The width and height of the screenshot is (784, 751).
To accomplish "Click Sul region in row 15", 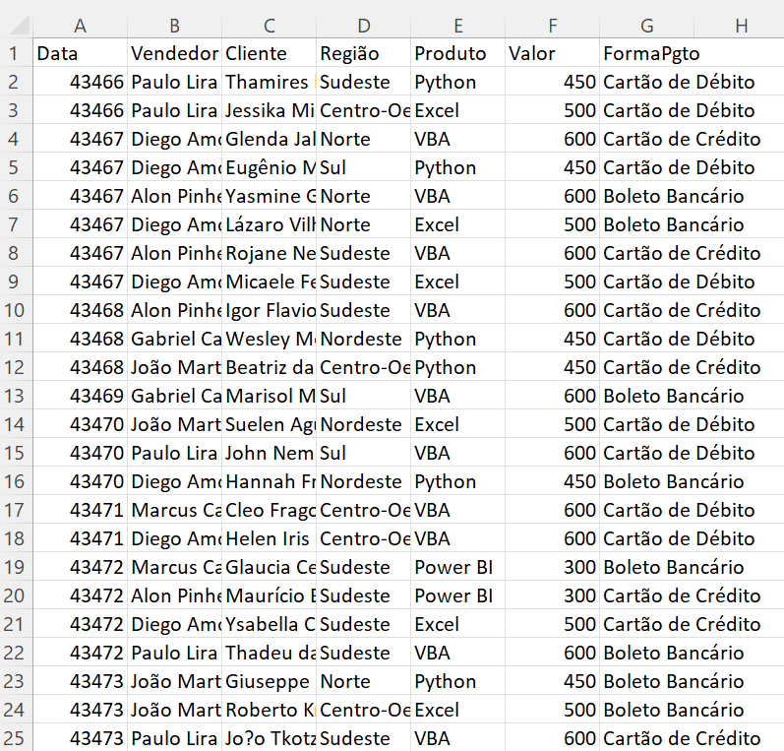I will (x=364, y=453).
